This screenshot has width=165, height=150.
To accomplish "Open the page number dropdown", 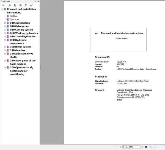I will point(139,147).
